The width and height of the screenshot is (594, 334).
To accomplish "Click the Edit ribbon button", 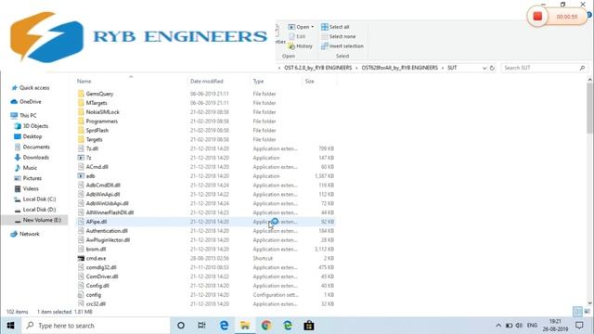I will tap(297, 36).
